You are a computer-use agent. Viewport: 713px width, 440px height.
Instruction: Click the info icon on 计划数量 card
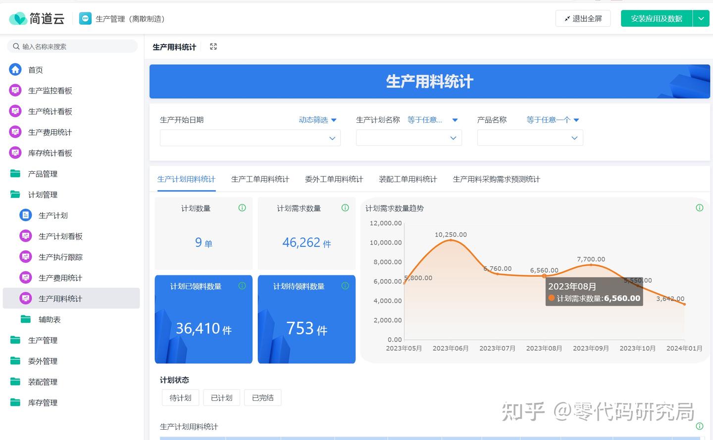click(242, 208)
